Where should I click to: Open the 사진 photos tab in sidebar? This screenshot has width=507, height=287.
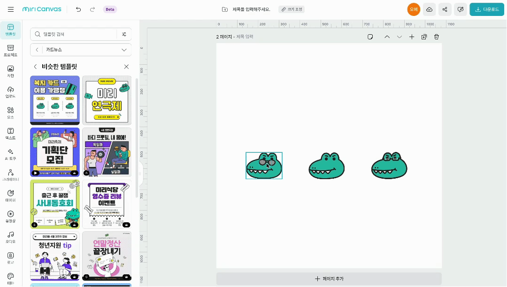pyautogui.click(x=11, y=71)
